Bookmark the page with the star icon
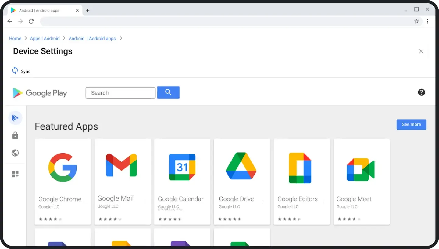Viewport: 439px width, 249px height. click(x=417, y=21)
